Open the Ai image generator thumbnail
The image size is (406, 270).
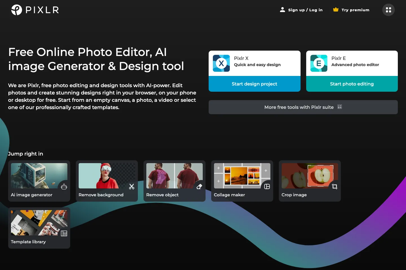(x=39, y=176)
